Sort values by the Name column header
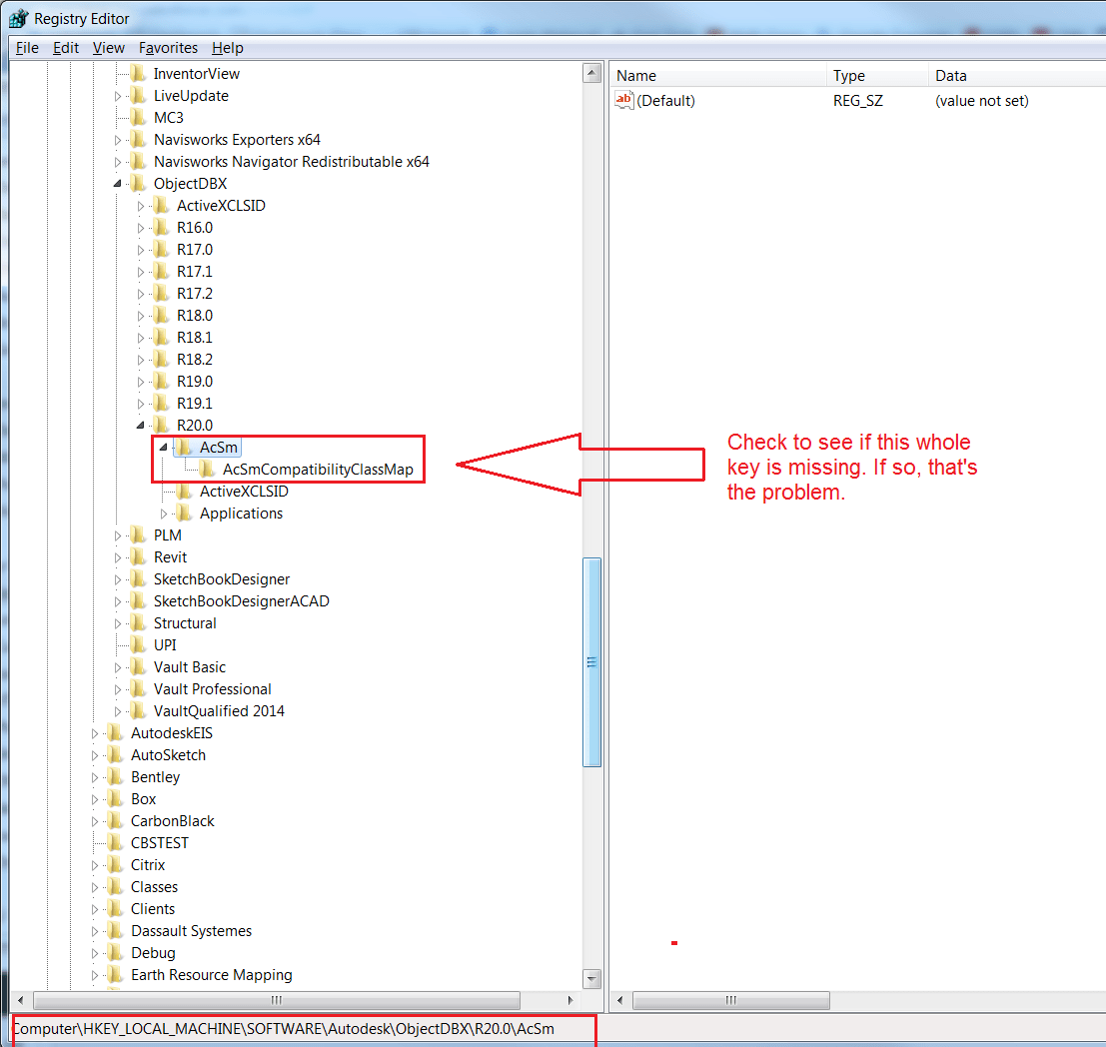The height and width of the screenshot is (1047, 1106). (x=718, y=76)
